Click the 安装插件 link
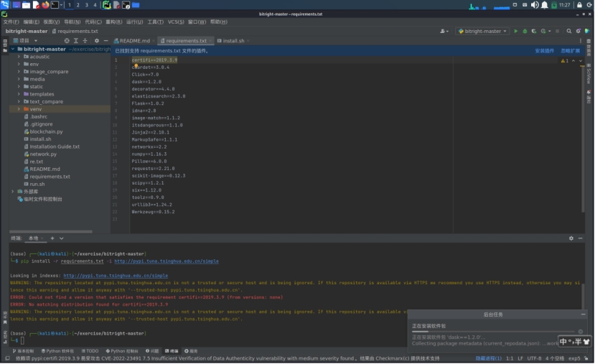This screenshot has width=595, height=364. tap(544, 51)
